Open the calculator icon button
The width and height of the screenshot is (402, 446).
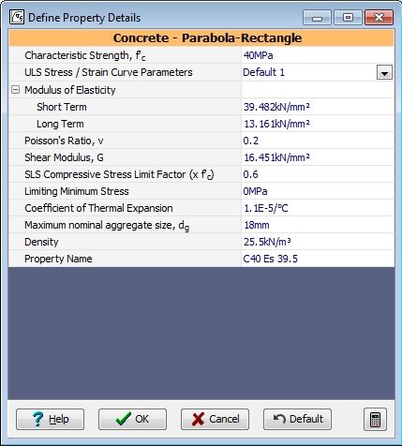coord(375,419)
